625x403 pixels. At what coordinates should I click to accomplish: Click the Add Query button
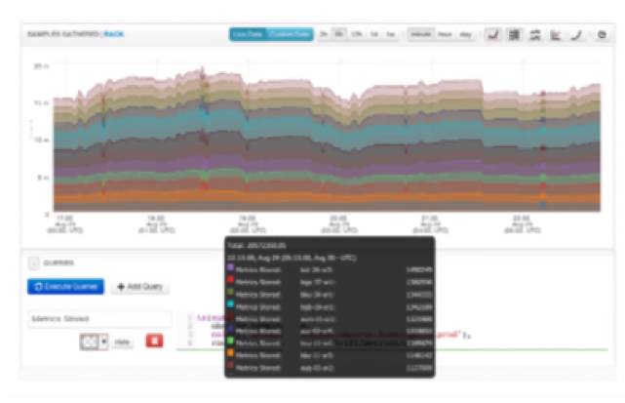pos(140,287)
